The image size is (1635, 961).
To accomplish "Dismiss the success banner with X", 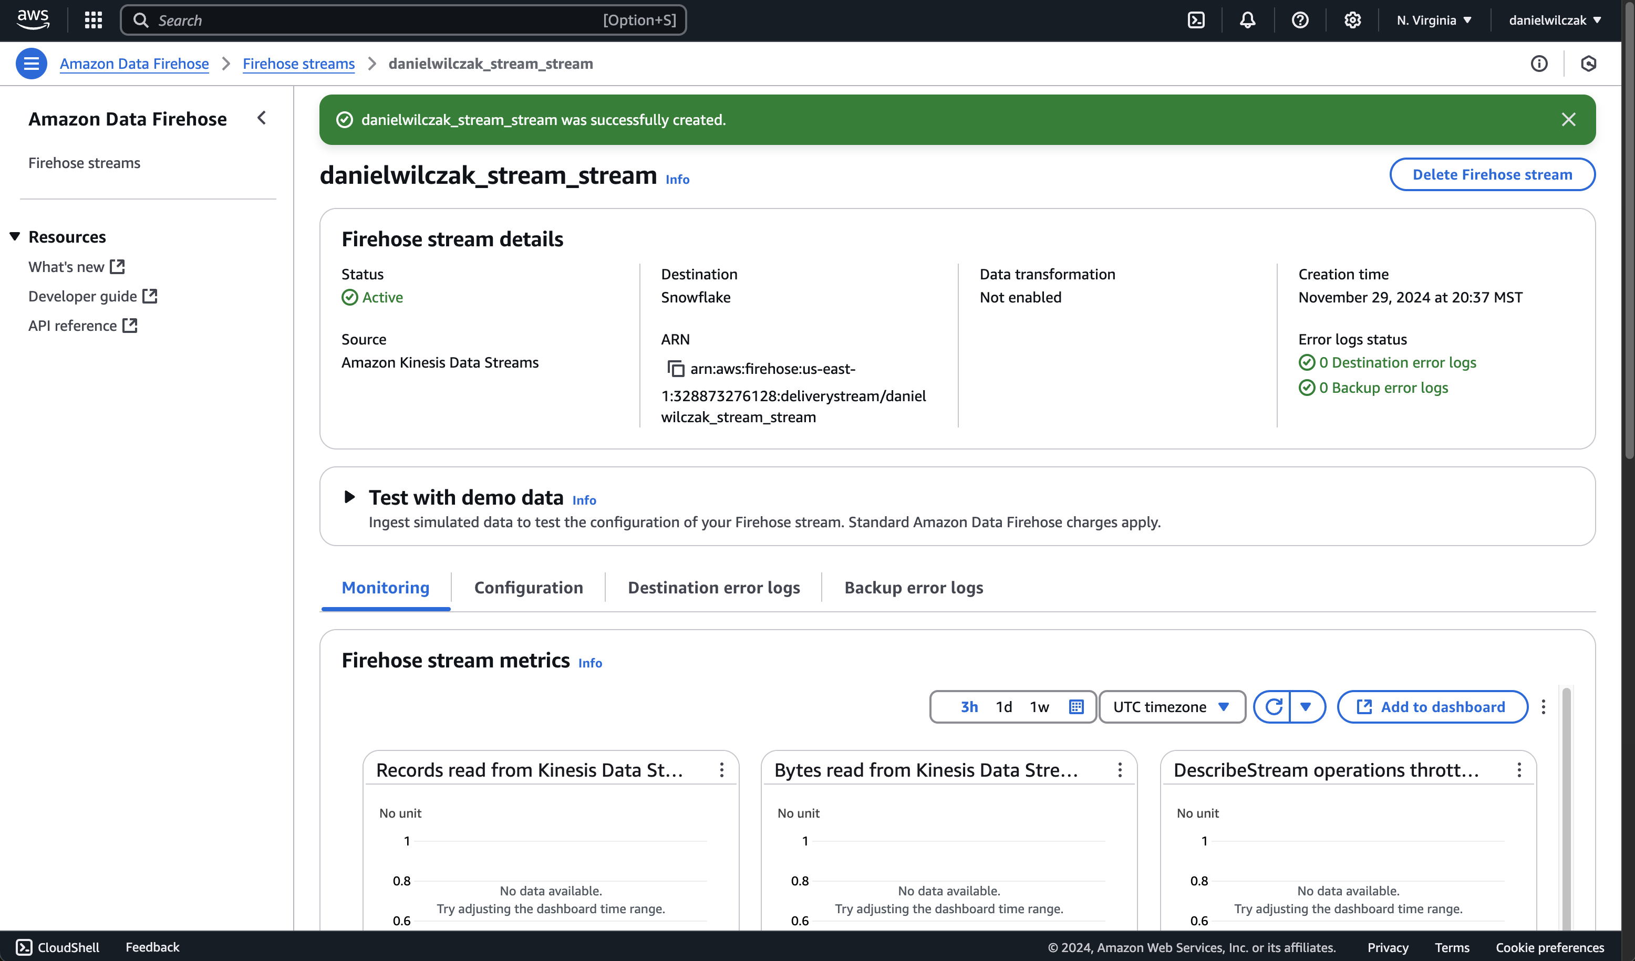I will 1568,119.
